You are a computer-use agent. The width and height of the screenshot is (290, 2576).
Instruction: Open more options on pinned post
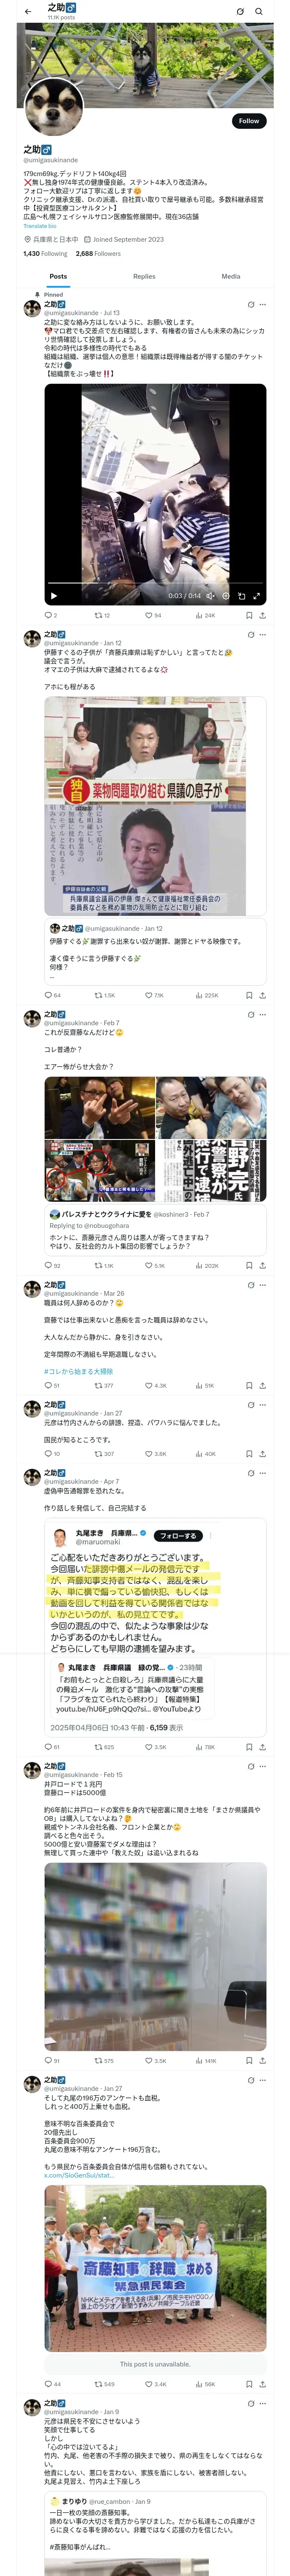pos(263,305)
